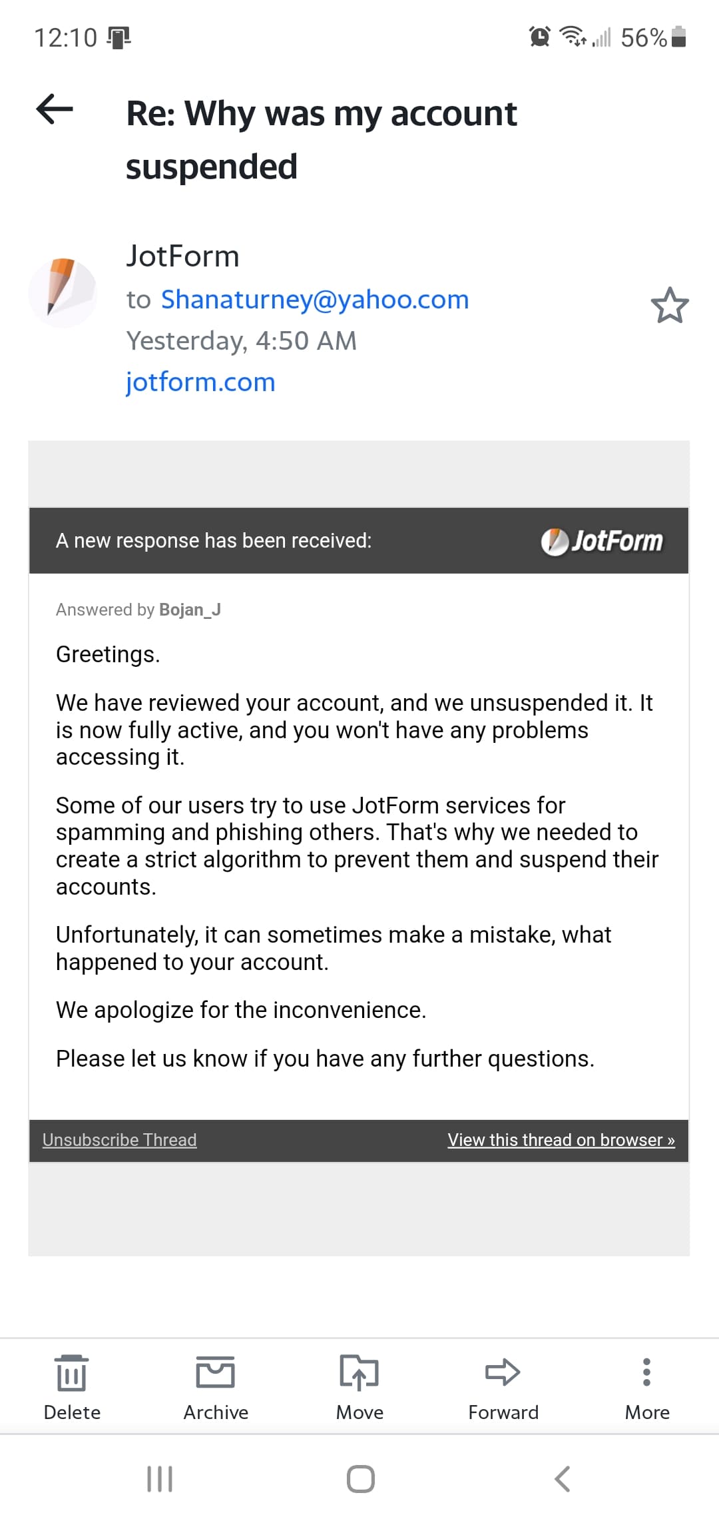Screen dimensions: 719x1519
Task: Star this JotForm email
Action: coord(669,306)
